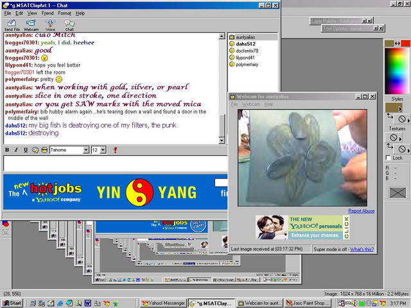Screen dimensions: 411x308
Task: Open the Help menu in chat window
Action: click(80, 13)
